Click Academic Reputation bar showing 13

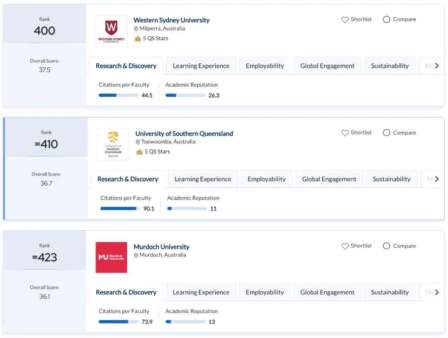185,322
